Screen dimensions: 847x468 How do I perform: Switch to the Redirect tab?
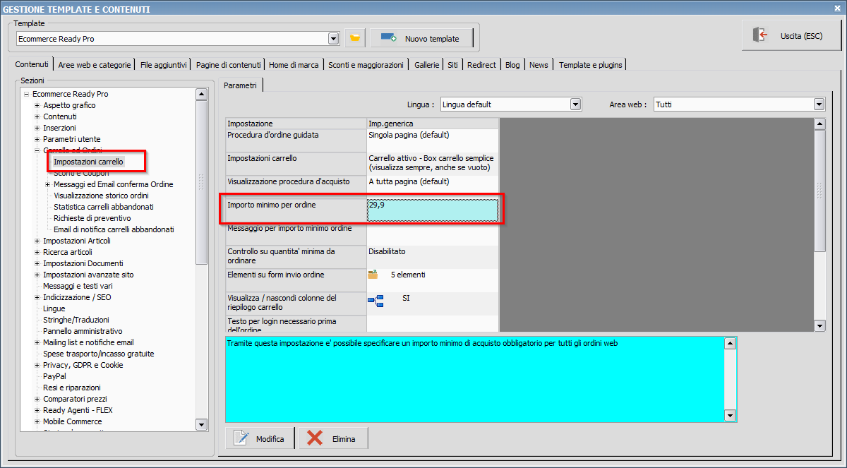point(482,65)
